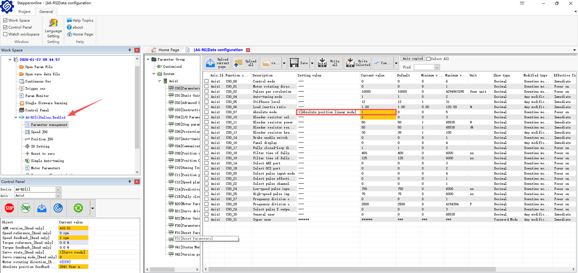Screen dimensions: 578x273
Task: Open Help Topics in the ribbon
Action: coord(80,20)
